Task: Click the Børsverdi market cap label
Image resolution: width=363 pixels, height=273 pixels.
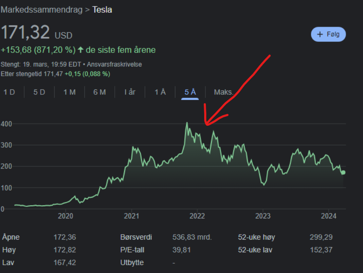Action: 136,237
